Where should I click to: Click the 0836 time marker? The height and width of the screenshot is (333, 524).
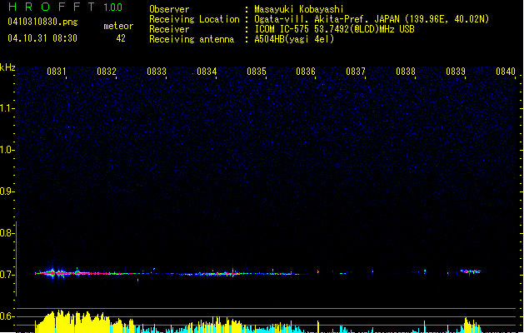[306, 72]
